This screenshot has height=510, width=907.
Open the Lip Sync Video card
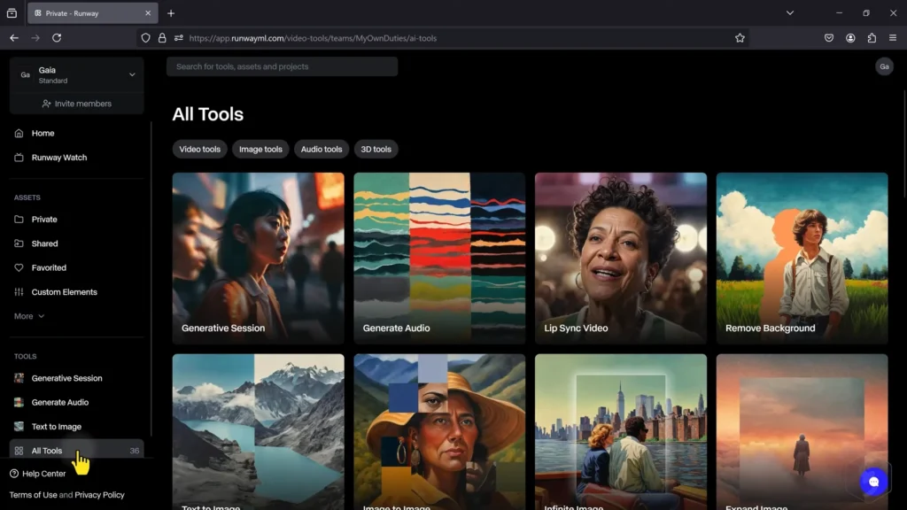(621, 259)
